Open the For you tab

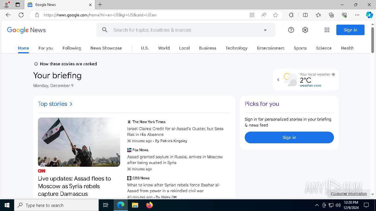46,48
